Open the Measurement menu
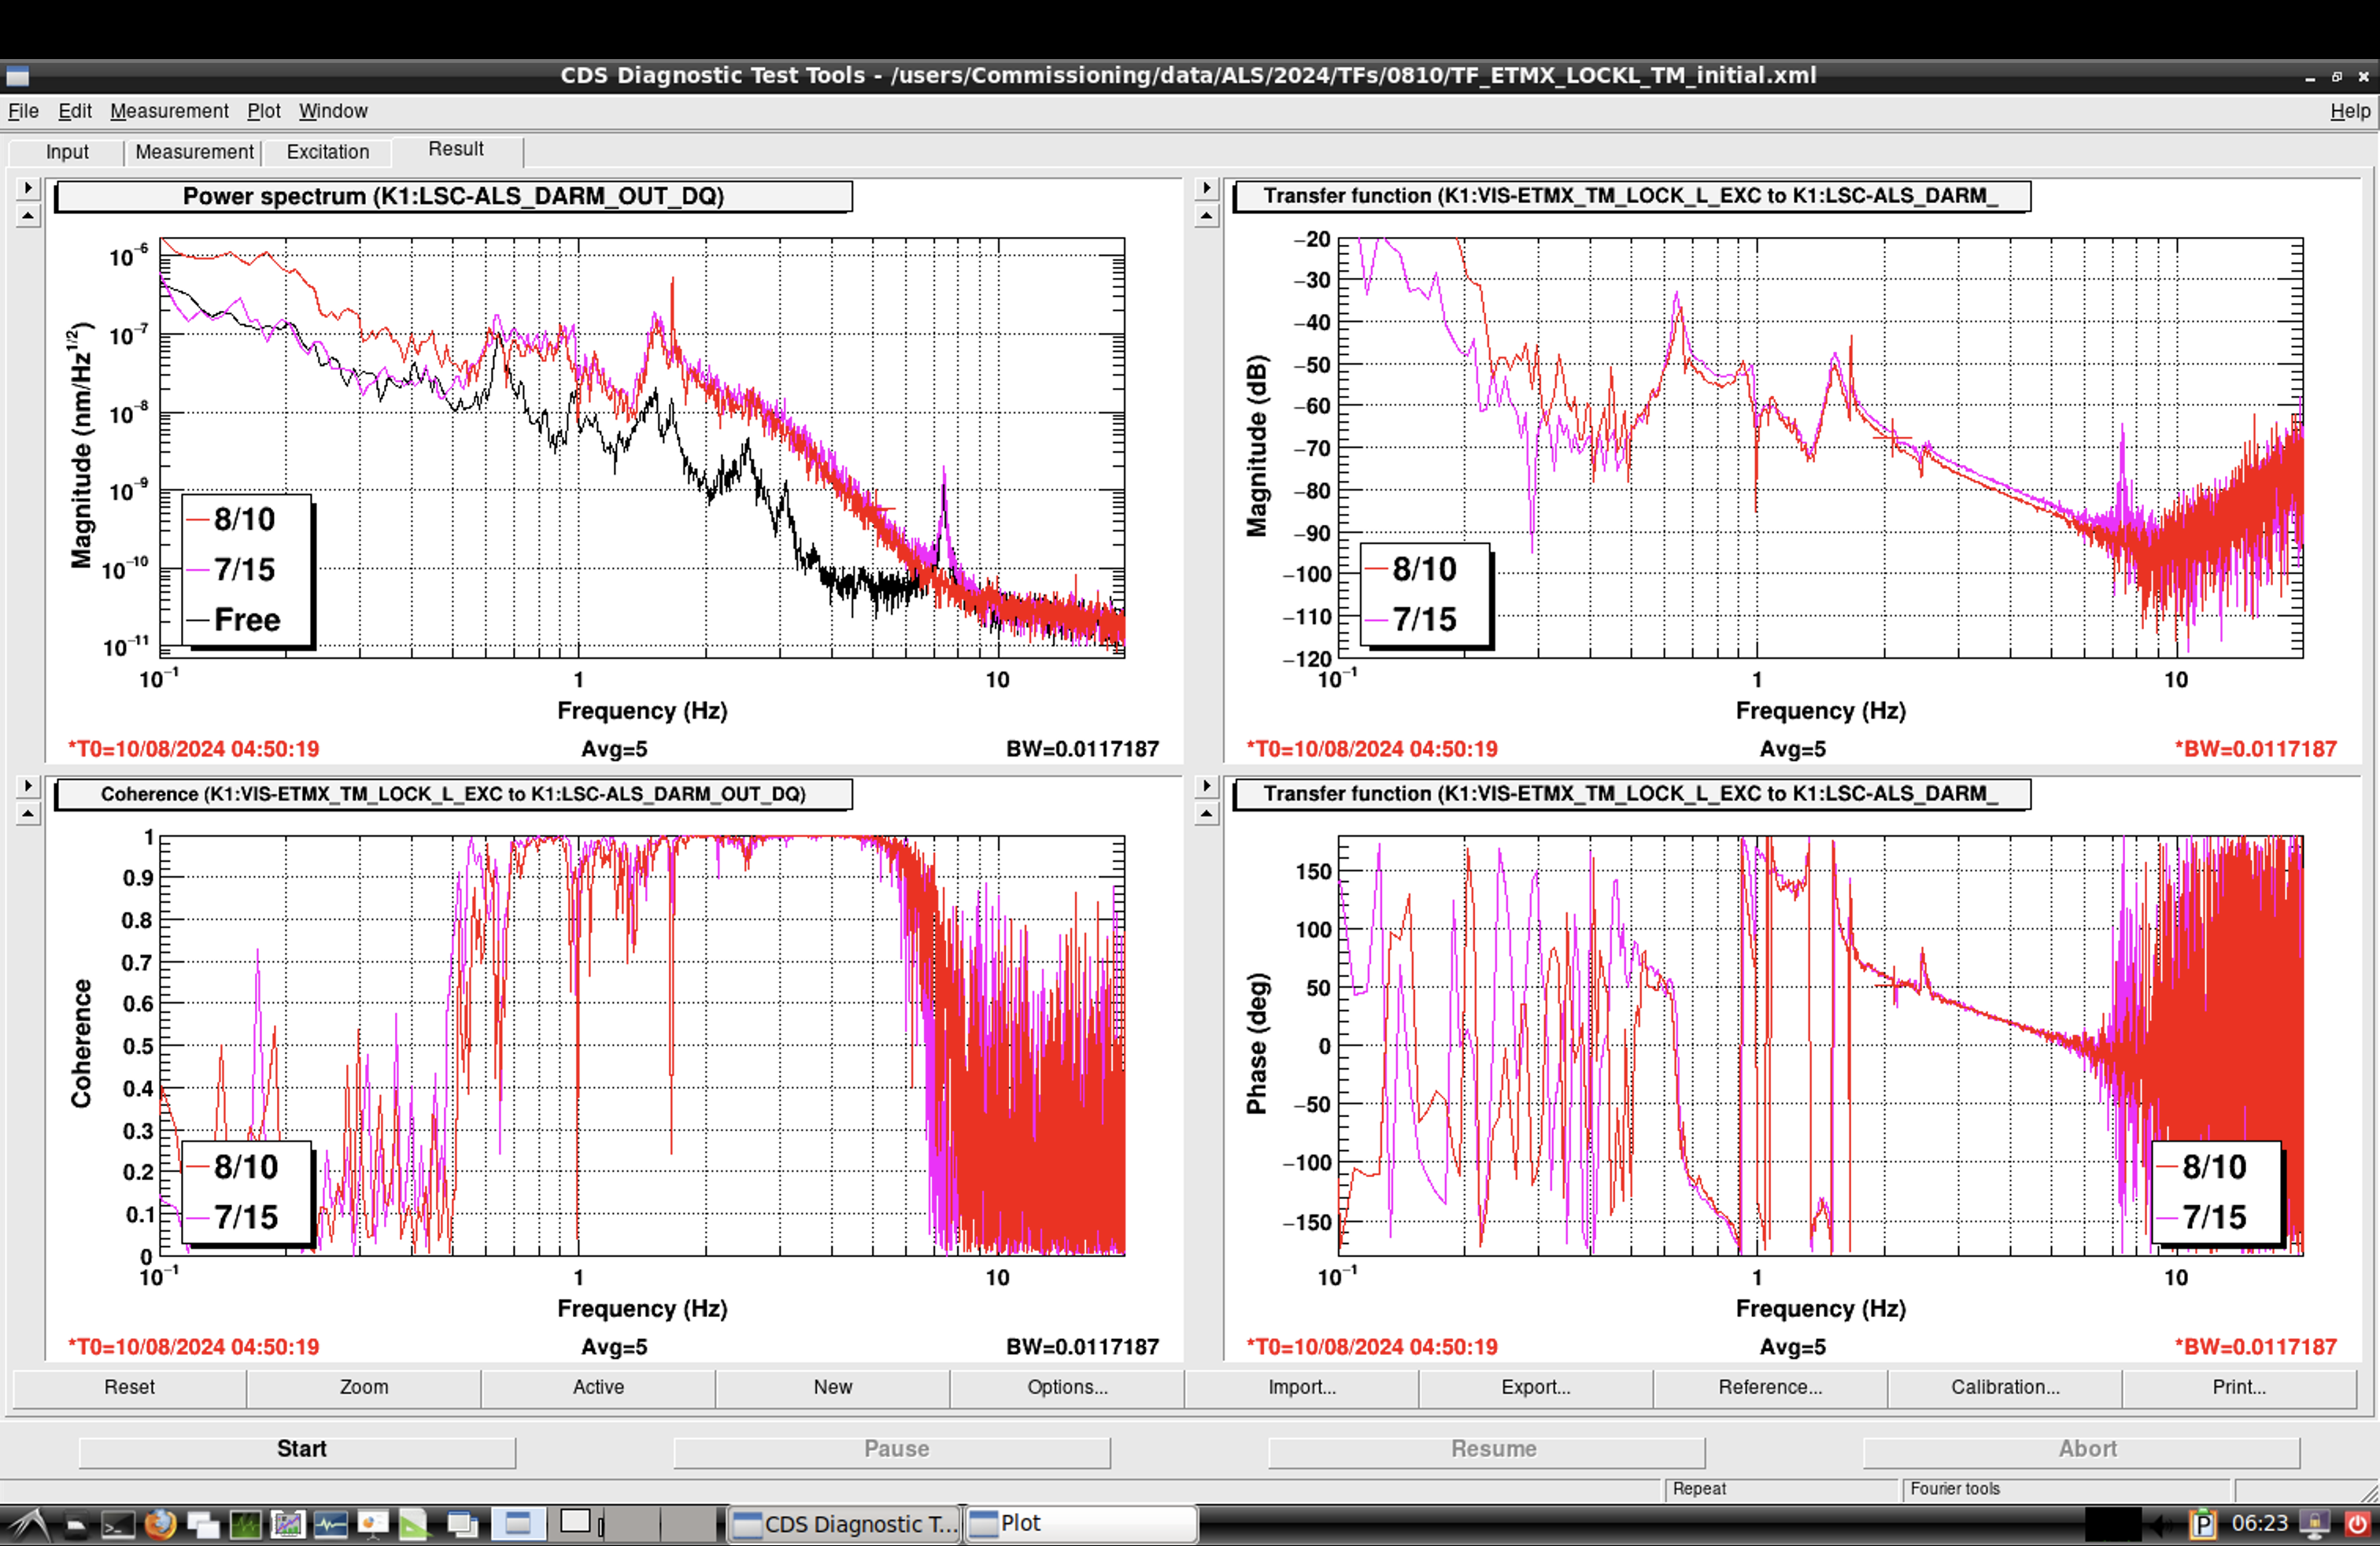Image resolution: width=2380 pixels, height=1546 pixels. tap(169, 111)
